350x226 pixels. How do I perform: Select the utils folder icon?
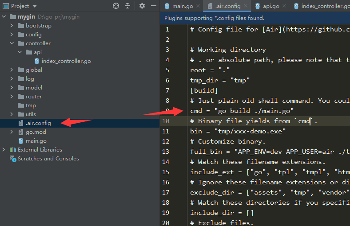coord(21,114)
